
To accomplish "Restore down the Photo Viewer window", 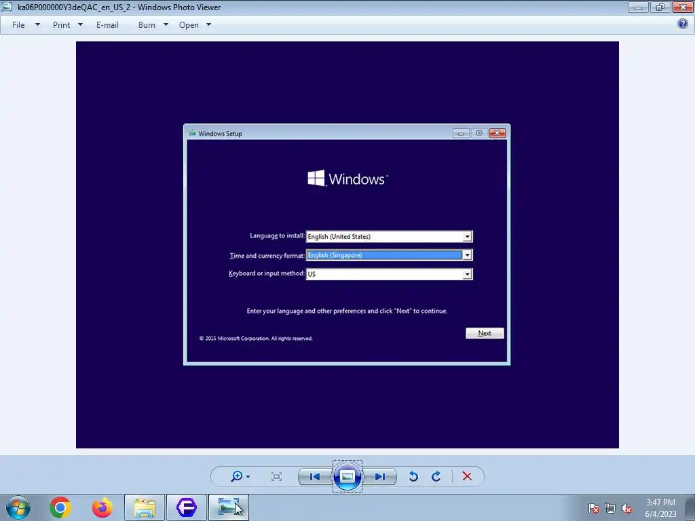I will click(660, 7).
